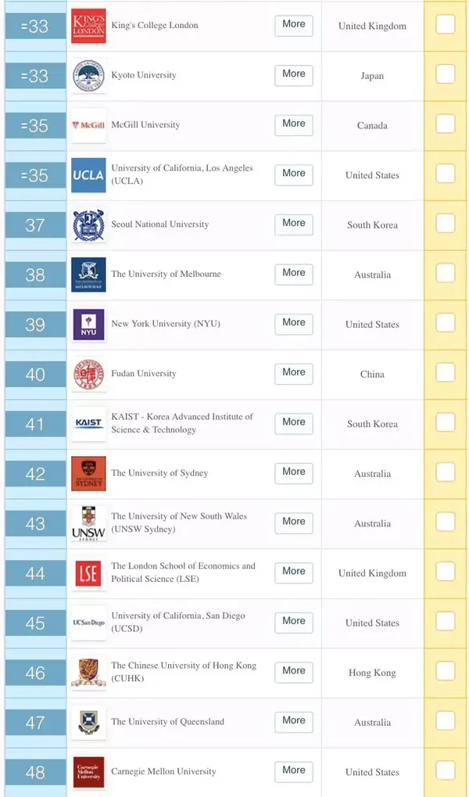Click the Seoul National University seal
The height and width of the screenshot is (797, 469).
[x=88, y=224]
